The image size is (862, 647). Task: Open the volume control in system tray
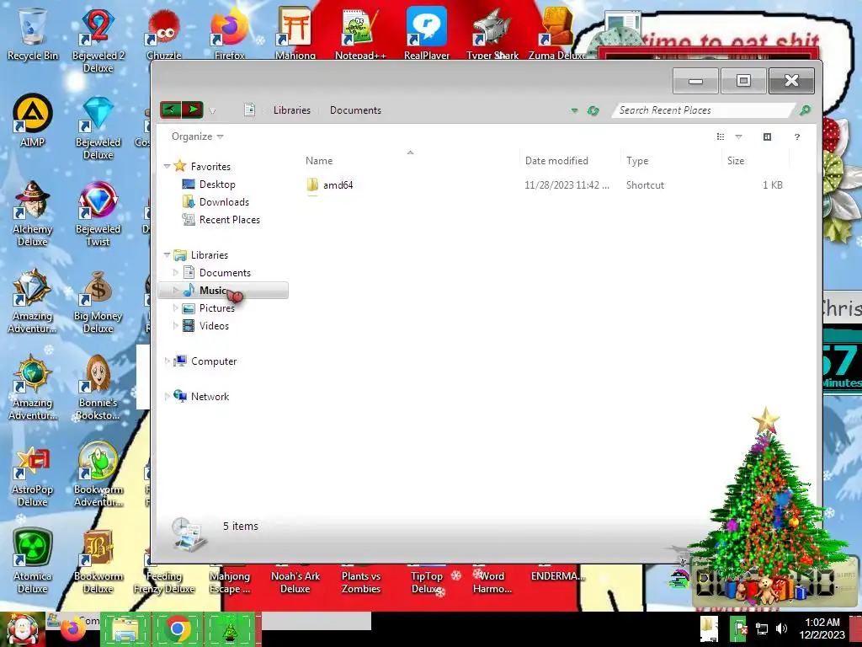(781, 628)
